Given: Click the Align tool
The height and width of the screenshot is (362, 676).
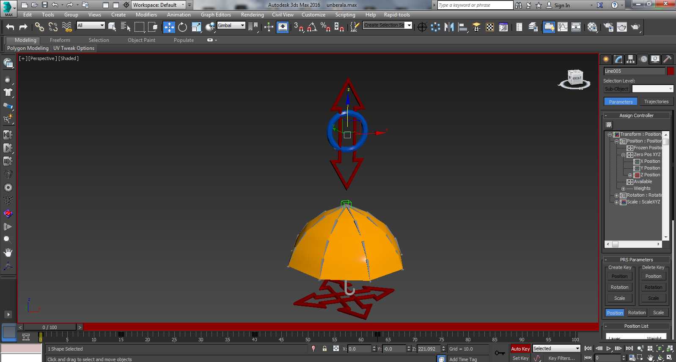Looking at the screenshot, I should click(x=463, y=27).
